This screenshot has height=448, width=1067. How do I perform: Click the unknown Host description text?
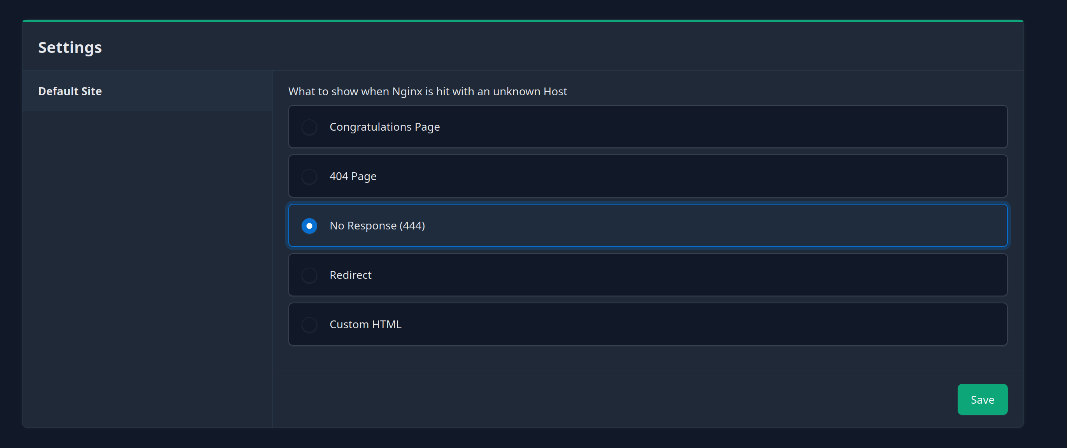(x=428, y=91)
